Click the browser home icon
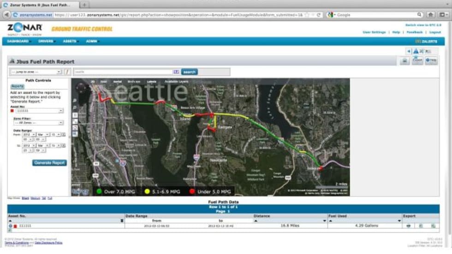The image size is (452, 254). [x=430, y=15]
